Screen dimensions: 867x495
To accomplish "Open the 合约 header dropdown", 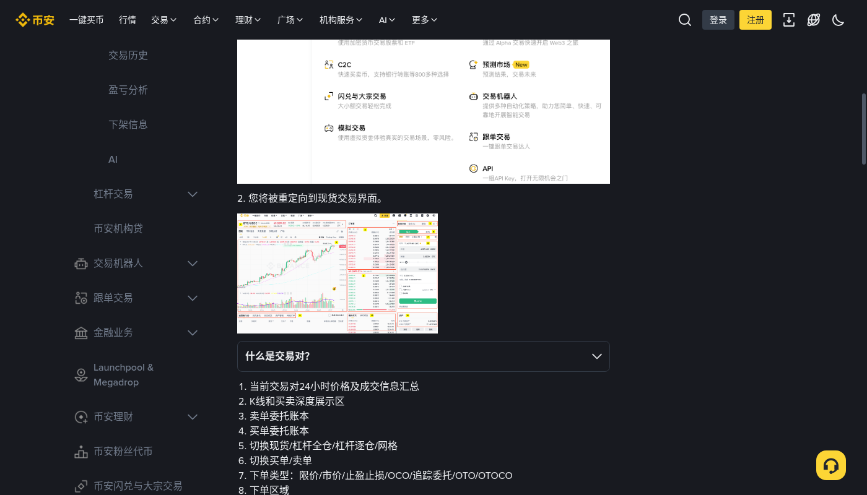I will pyautogui.click(x=206, y=20).
